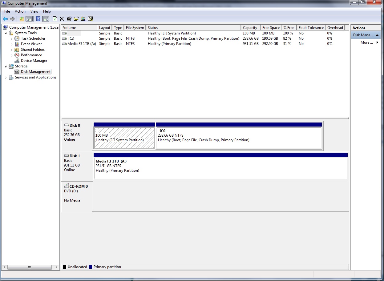Click the Task Scheduler clock icon

click(17, 38)
